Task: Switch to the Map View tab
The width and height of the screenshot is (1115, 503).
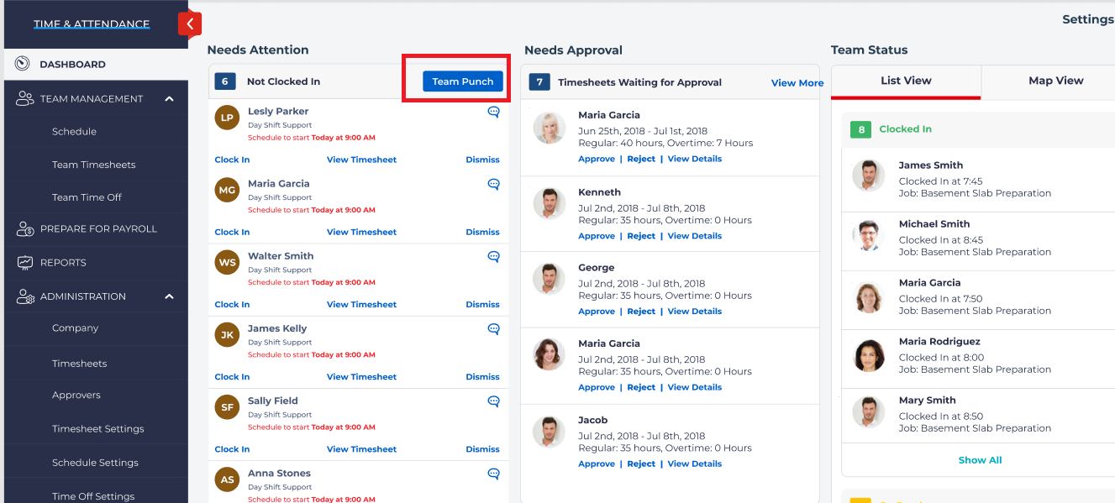Action: click(x=1056, y=81)
